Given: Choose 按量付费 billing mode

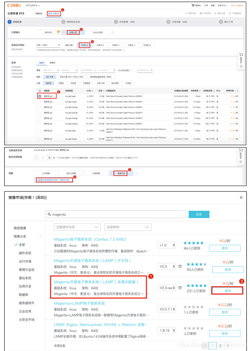Looking at the screenshot, I should point(73,33).
